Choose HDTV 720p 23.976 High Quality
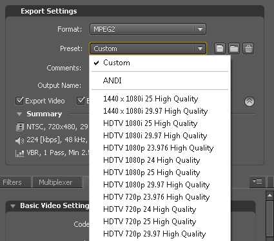The image size is (274, 241). 160,197
